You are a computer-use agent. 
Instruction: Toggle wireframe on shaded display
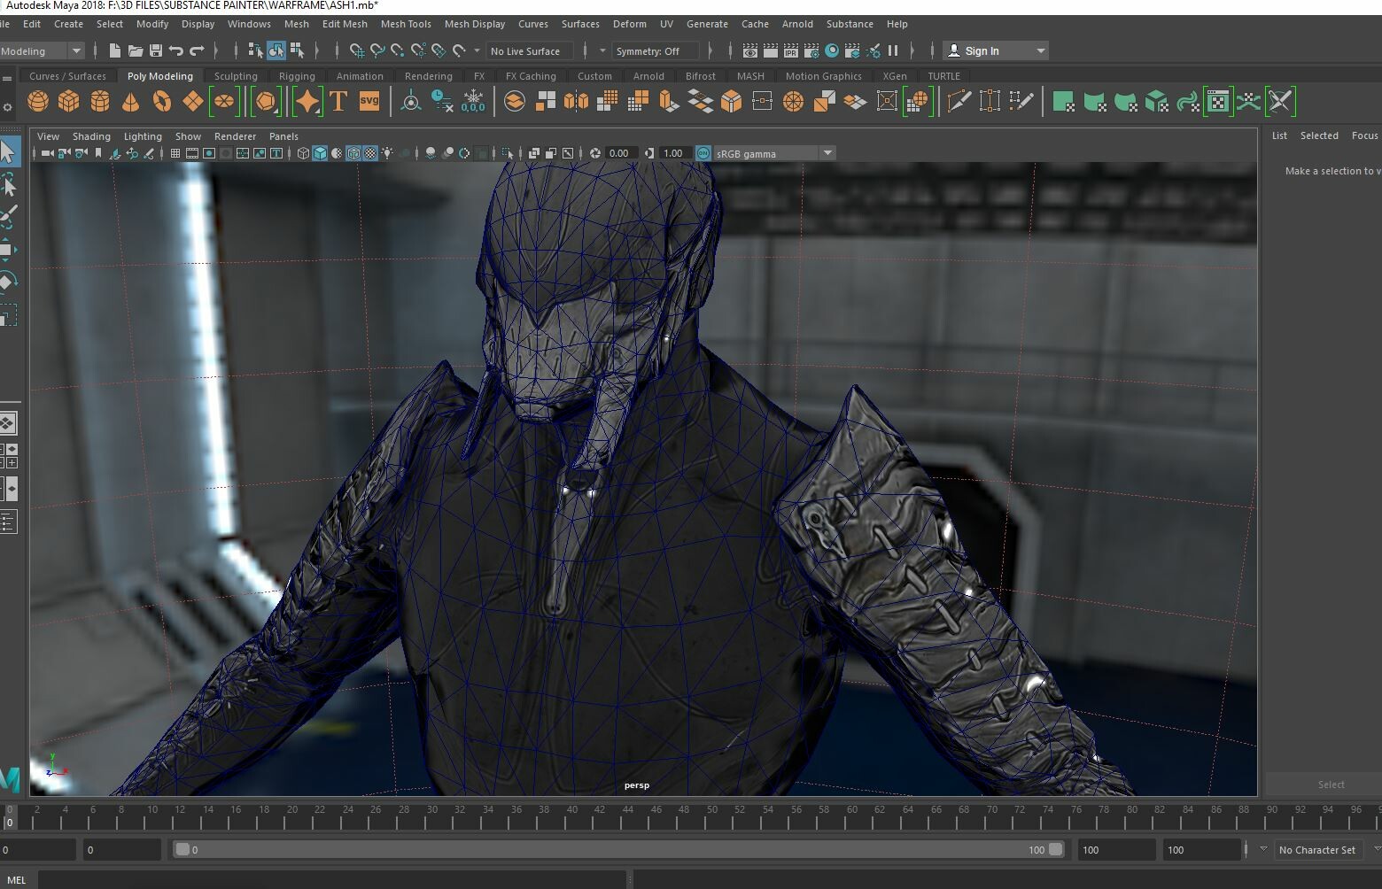point(353,153)
